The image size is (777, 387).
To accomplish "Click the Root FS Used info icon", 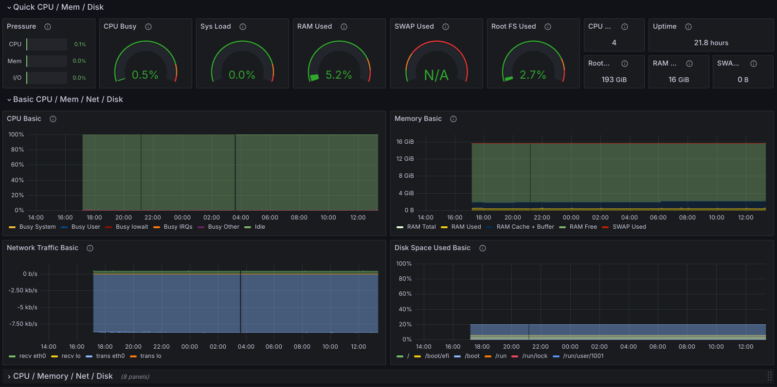I will (x=548, y=27).
